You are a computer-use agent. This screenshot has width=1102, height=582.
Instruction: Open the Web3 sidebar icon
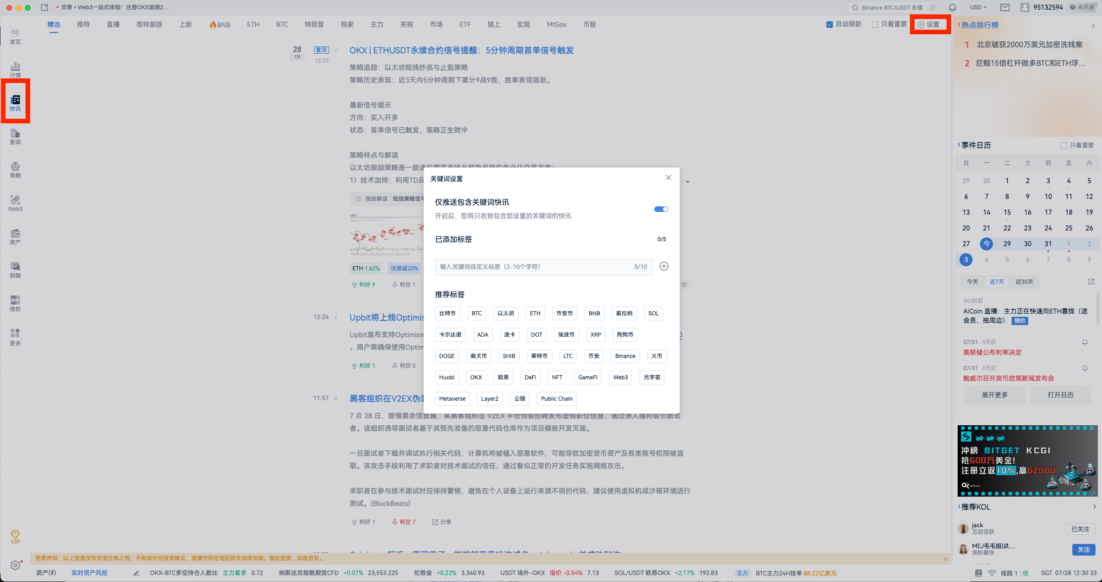click(x=15, y=203)
